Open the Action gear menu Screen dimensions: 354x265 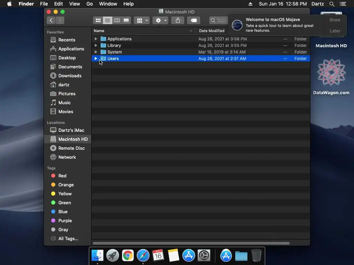coord(160,20)
